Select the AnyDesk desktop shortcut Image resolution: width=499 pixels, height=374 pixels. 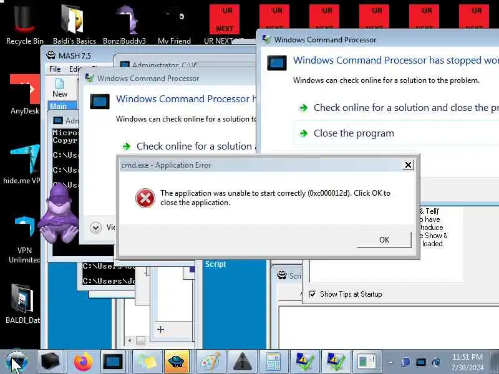click(x=24, y=95)
